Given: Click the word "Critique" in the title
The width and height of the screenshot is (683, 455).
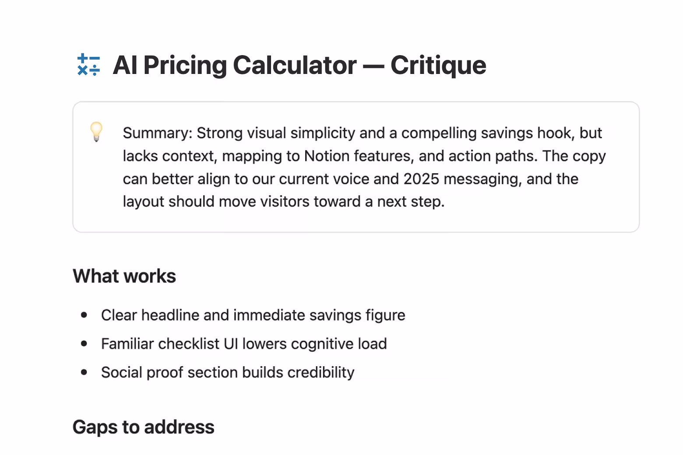Looking at the screenshot, I should 438,65.
